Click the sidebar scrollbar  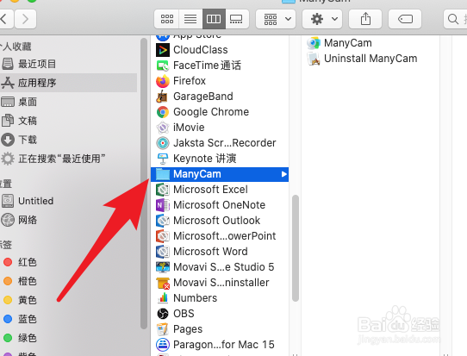[x=144, y=184]
